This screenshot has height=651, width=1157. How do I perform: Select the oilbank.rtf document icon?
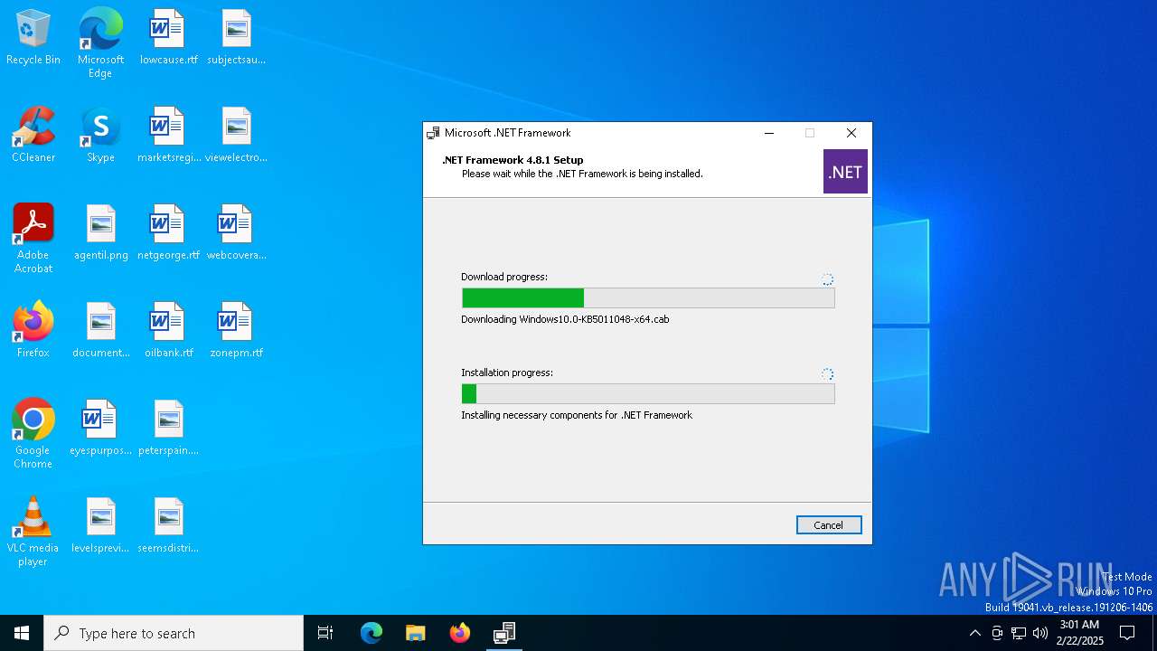point(168,331)
